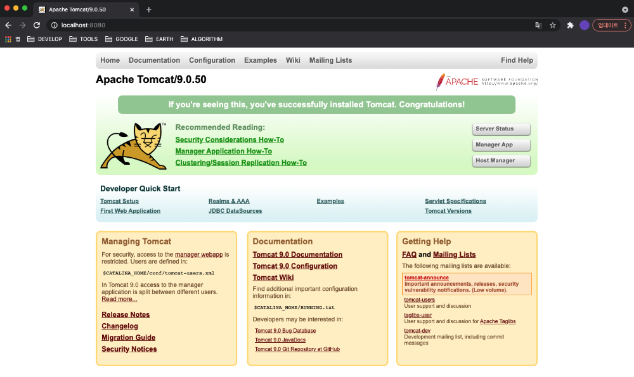The width and height of the screenshot is (634, 377).
Task: Open the EARTH bookmarks folder
Action: coord(159,39)
